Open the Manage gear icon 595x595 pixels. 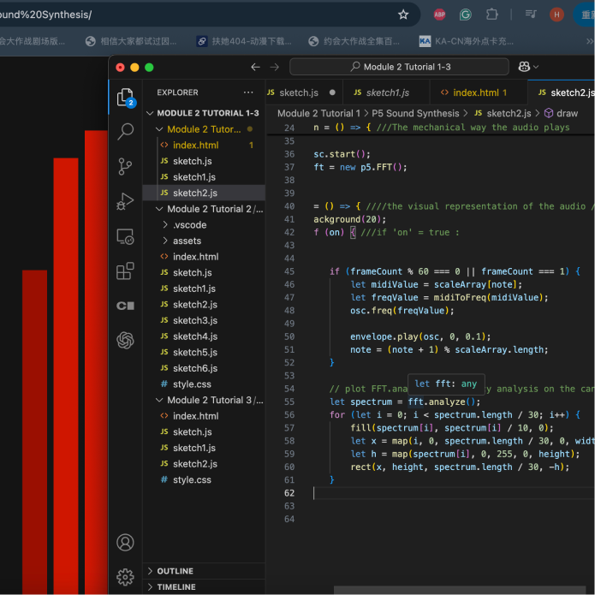click(125, 577)
